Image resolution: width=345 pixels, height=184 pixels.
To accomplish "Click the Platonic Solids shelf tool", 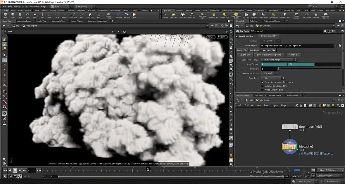I will (x=109, y=15).
